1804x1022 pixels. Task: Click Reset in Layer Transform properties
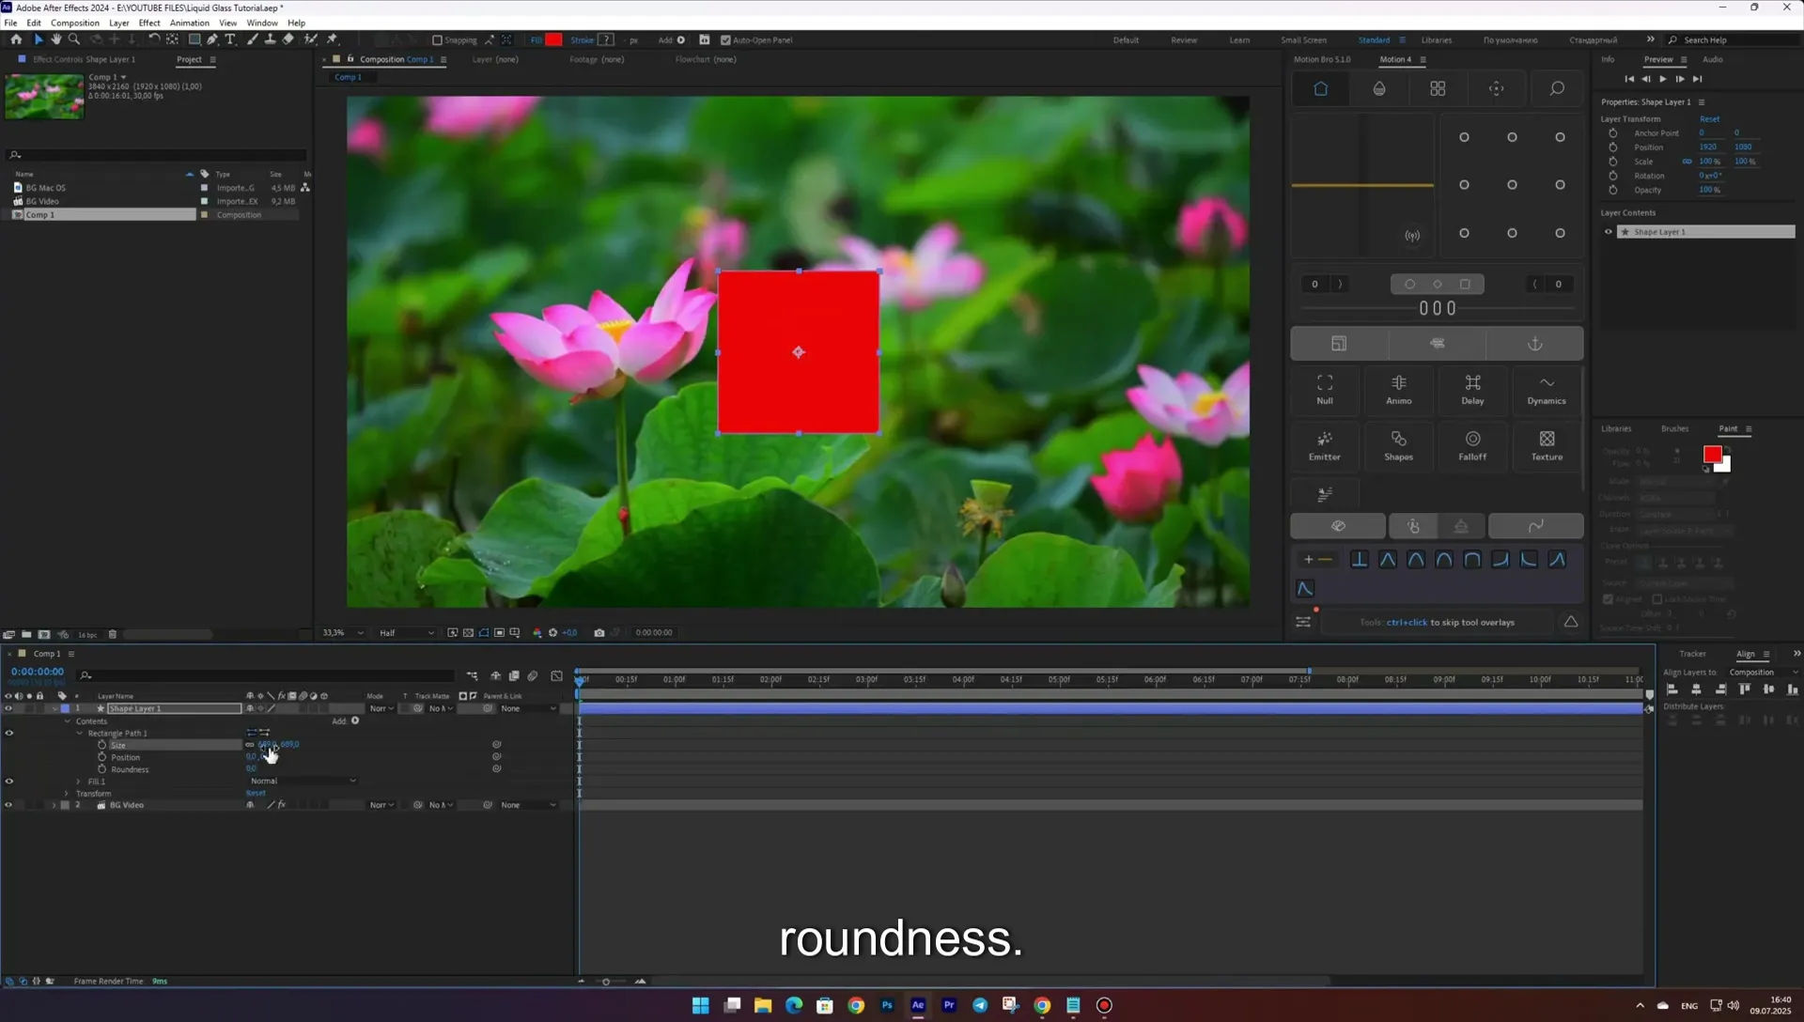coord(1709,119)
